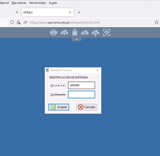Switch to the HTML5 tab
Image resolution: width=160 pixels, height=156 pixels.
(48, 12)
